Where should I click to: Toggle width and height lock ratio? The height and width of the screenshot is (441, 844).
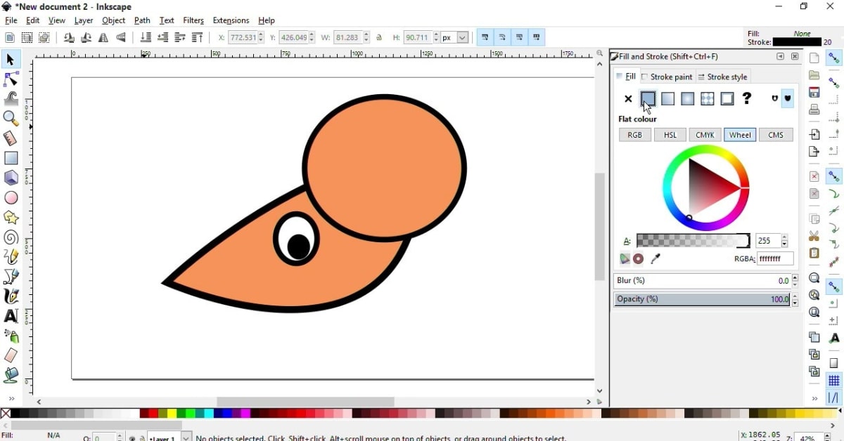[380, 38]
